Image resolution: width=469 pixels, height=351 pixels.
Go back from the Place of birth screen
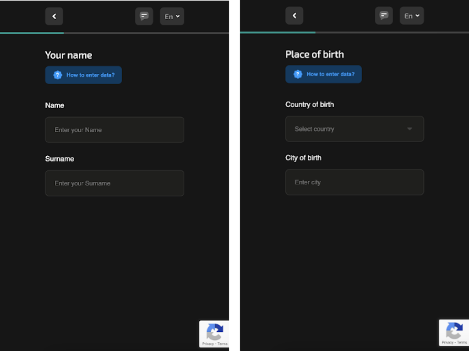[x=294, y=16]
